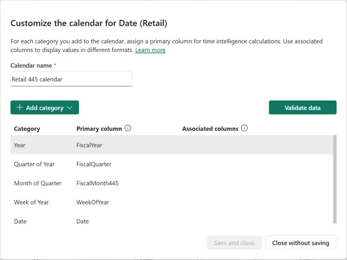Click the Associated columns header label
This screenshot has width=347, height=260.
[210, 129]
